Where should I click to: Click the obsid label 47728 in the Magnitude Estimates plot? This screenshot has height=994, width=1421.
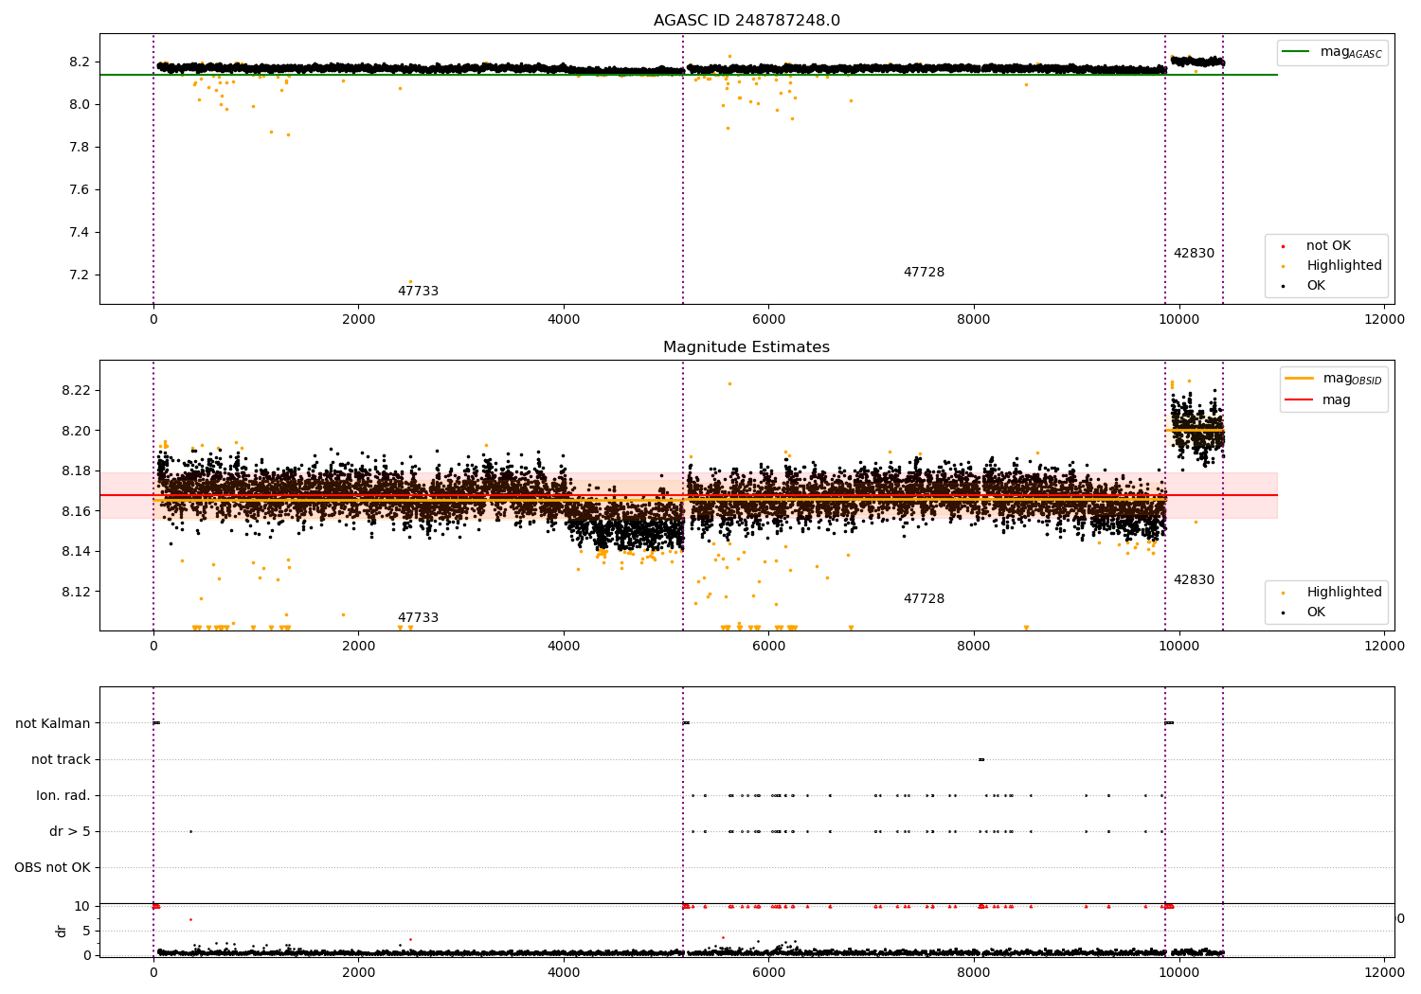(924, 599)
